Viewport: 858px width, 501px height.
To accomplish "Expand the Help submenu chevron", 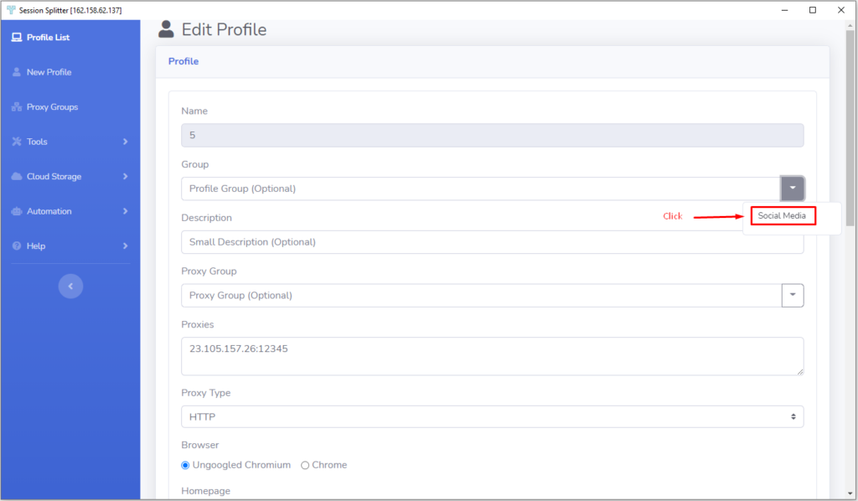I will (x=126, y=245).
